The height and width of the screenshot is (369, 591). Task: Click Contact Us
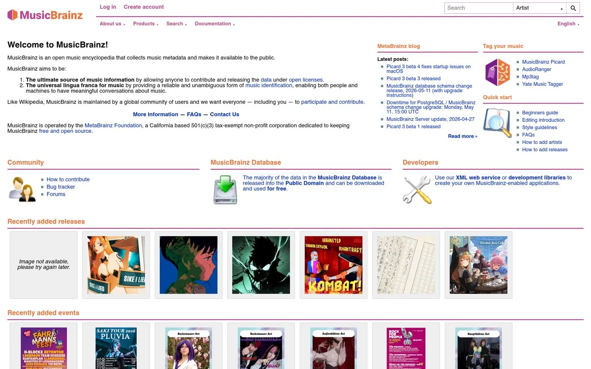224,114
